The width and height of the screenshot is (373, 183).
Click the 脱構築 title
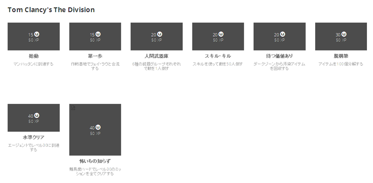pyautogui.click(x=341, y=56)
